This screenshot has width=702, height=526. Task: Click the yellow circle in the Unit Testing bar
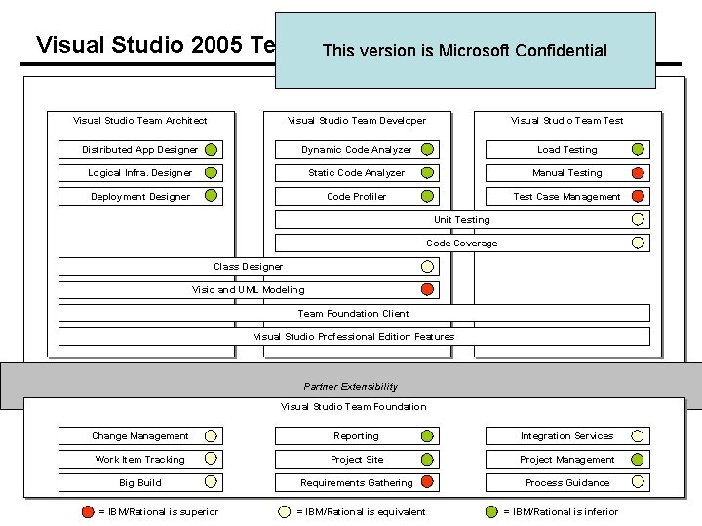coord(638,219)
